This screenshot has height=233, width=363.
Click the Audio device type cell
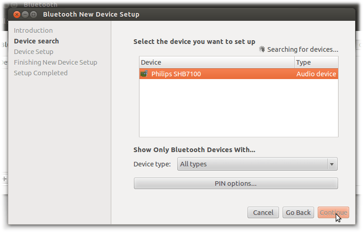[x=316, y=74]
